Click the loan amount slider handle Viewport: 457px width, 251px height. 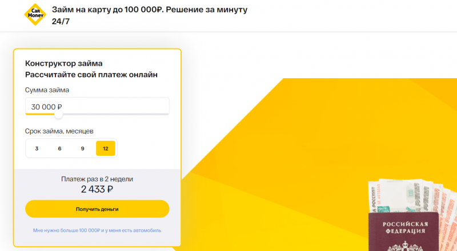coord(58,114)
